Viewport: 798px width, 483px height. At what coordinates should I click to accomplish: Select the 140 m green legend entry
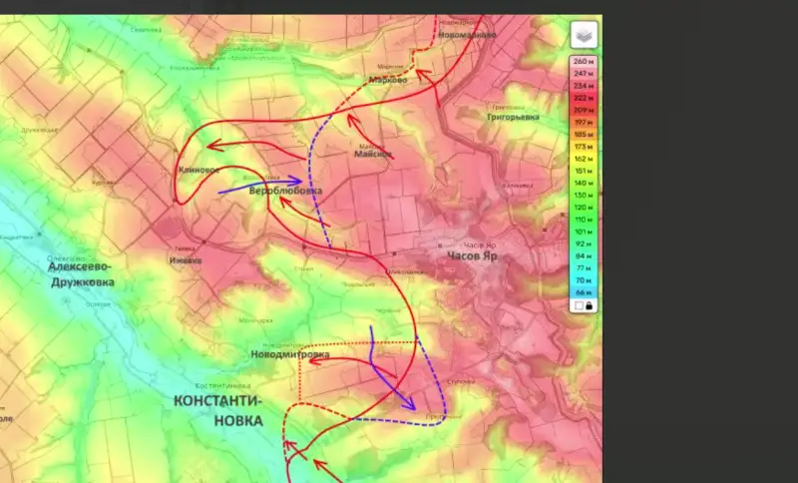click(584, 184)
